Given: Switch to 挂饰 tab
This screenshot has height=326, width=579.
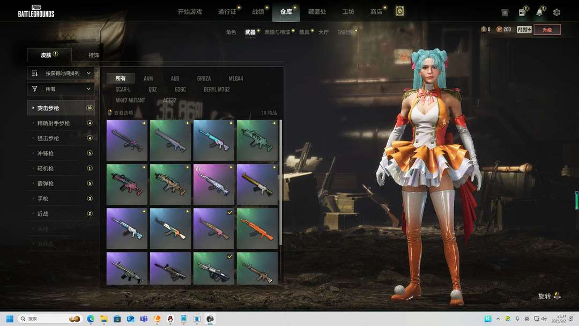Looking at the screenshot, I should tap(94, 55).
